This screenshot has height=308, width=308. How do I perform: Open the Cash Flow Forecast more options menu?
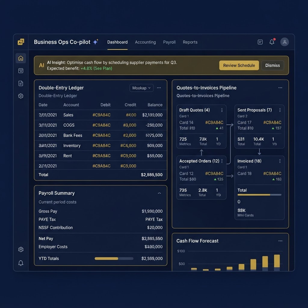(x=280, y=241)
